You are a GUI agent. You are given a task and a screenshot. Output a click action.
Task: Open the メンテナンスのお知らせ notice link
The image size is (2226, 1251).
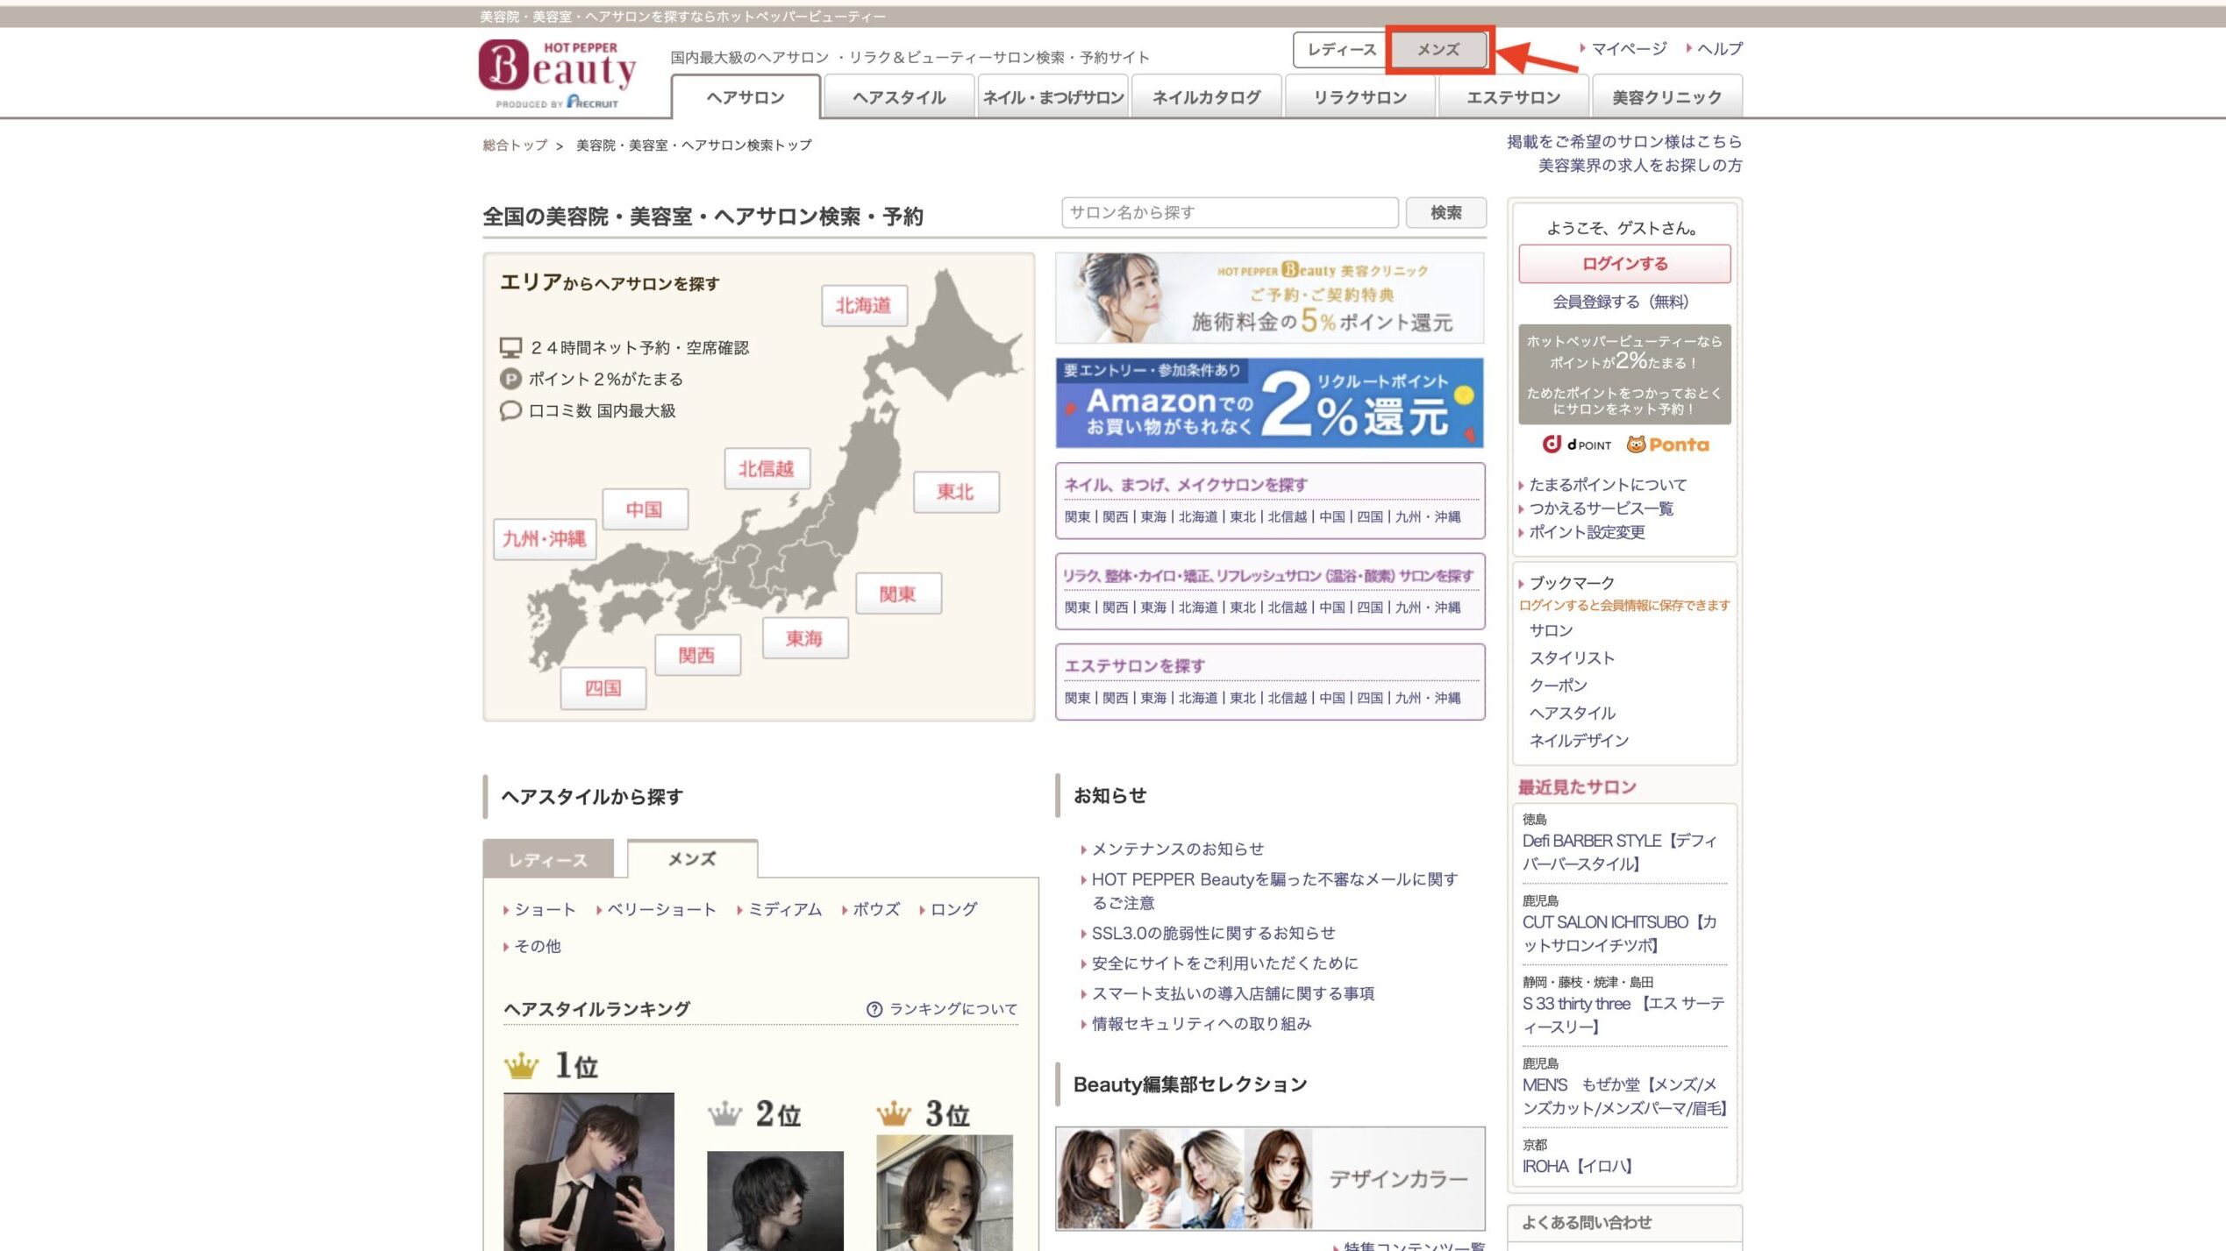tap(1177, 849)
